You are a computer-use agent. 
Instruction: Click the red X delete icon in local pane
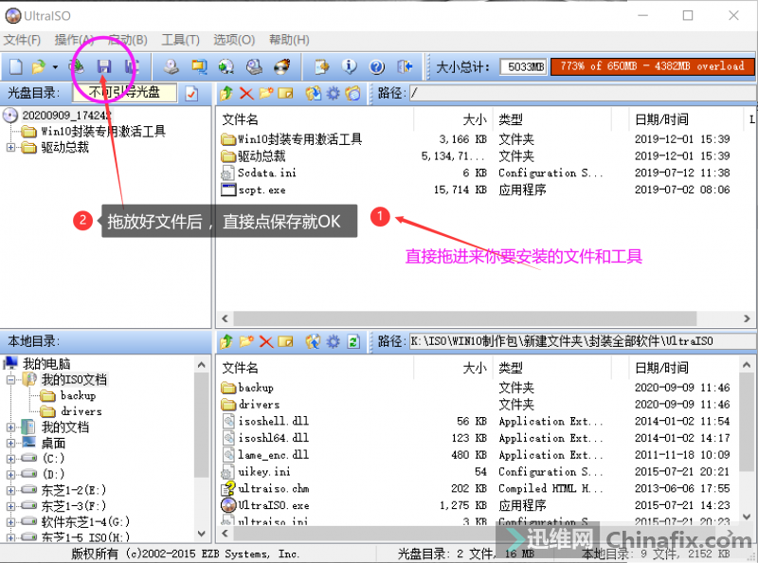pyautogui.click(x=266, y=341)
